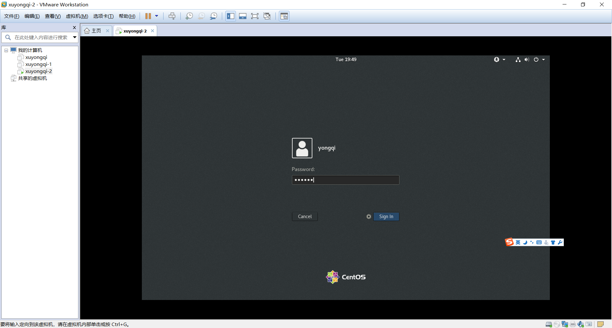The height and width of the screenshot is (328, 612).
Task: Open the 编辑(E) menu
Action: point(32,16)
